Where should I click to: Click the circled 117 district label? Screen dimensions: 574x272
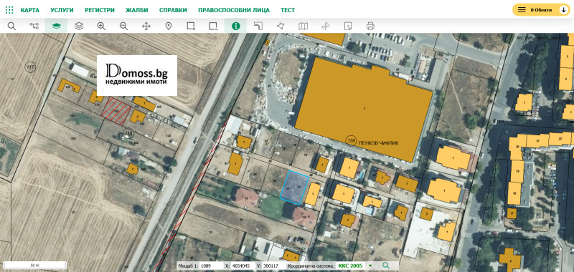tap(30, 67)
